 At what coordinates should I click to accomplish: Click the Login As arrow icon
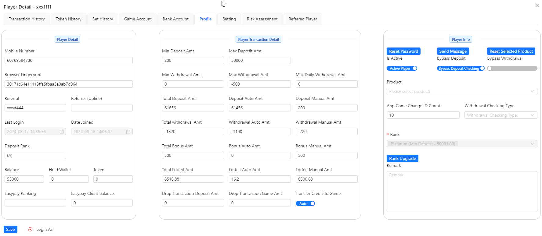pyautogui.click(x=30, y=229)
